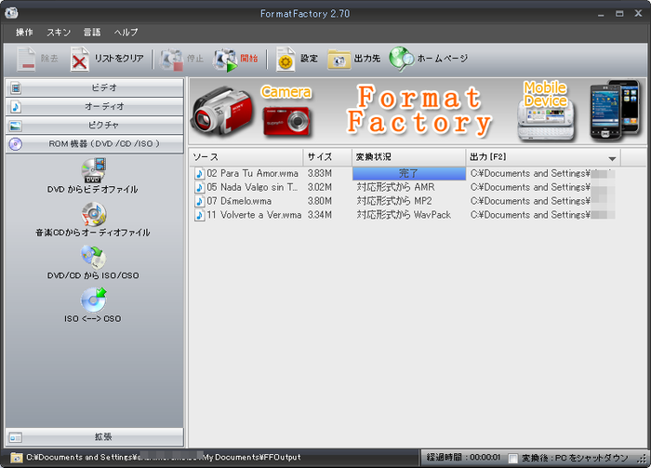Click file icon of 07 Dámelo.wma
Image resolution: width=651 pixels, height=468 pixels.
point(200,201)
